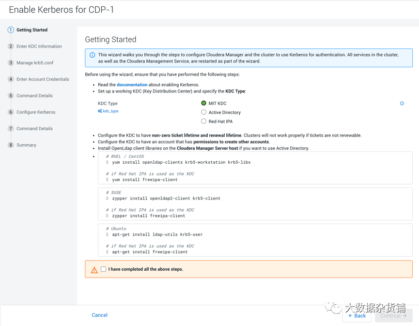Viewport: 419px width, 326px height.
Task: Open the Manage krb5.conf step
Action: click(35, 63)
